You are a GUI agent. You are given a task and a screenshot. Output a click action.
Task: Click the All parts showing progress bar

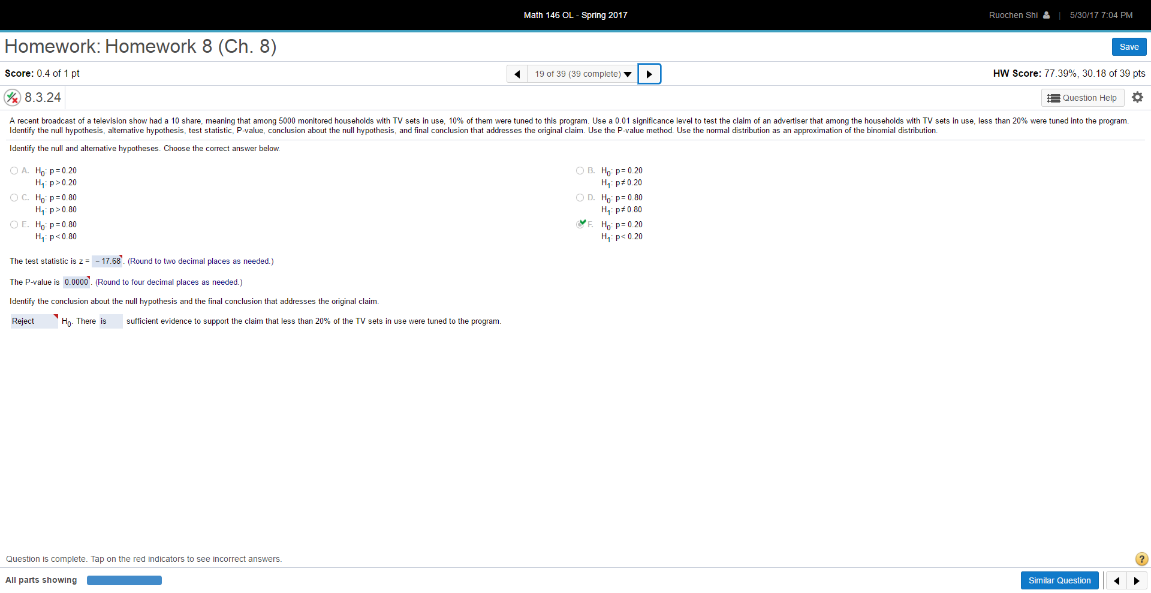tap(123, 580)
